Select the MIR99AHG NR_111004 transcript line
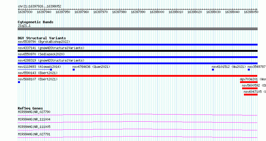The image size is (266, 141). coord(137,122)
